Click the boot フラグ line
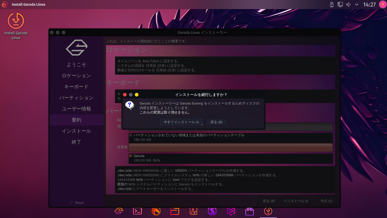This screenshot has width=387, height=218. coord(163,180)
